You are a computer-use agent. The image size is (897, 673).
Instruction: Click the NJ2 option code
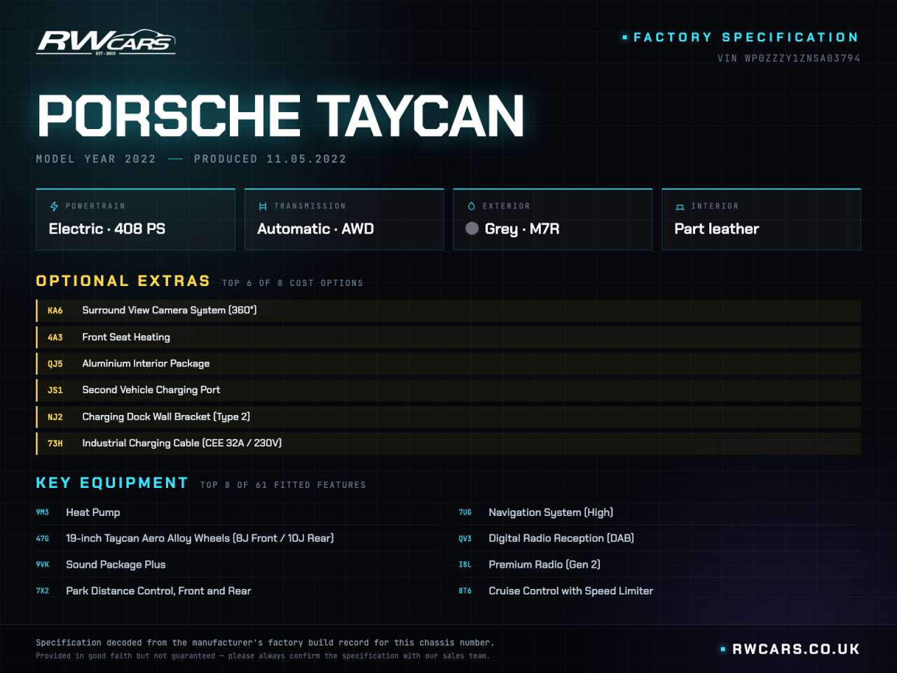tap(55, 417)
